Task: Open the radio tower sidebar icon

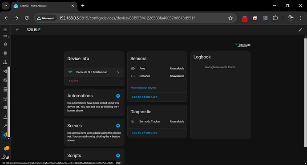Action: point(5,99)
